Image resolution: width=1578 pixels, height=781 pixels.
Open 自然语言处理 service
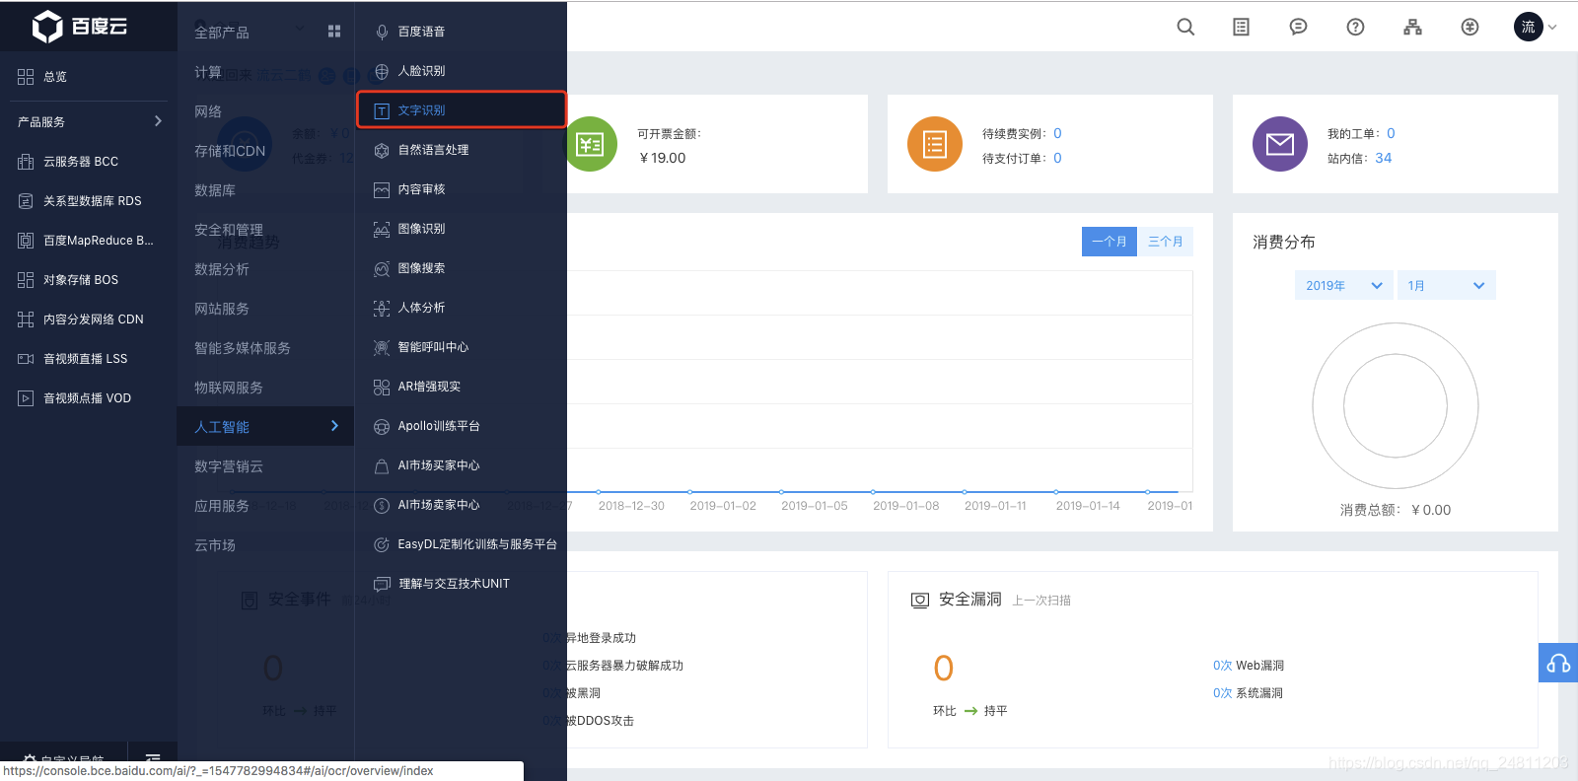click(x=461, y=150)
